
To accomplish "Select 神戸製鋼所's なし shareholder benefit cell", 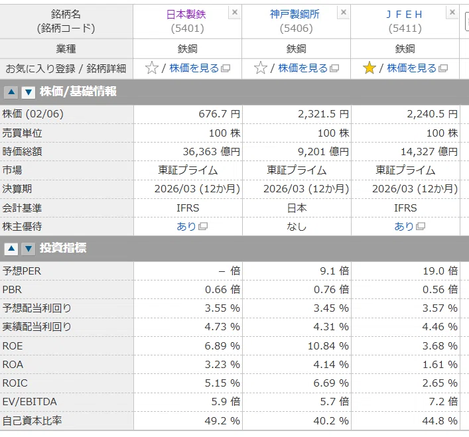I will [297, 227].
